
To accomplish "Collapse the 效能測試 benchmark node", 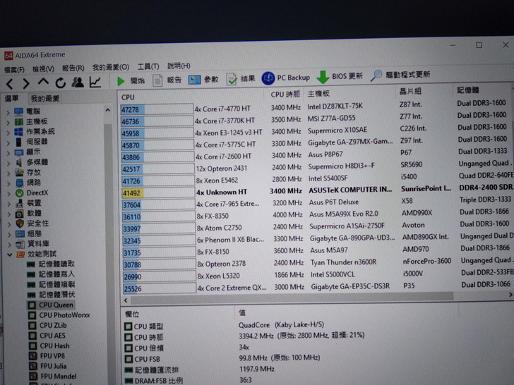I will (x=8, y=254).
